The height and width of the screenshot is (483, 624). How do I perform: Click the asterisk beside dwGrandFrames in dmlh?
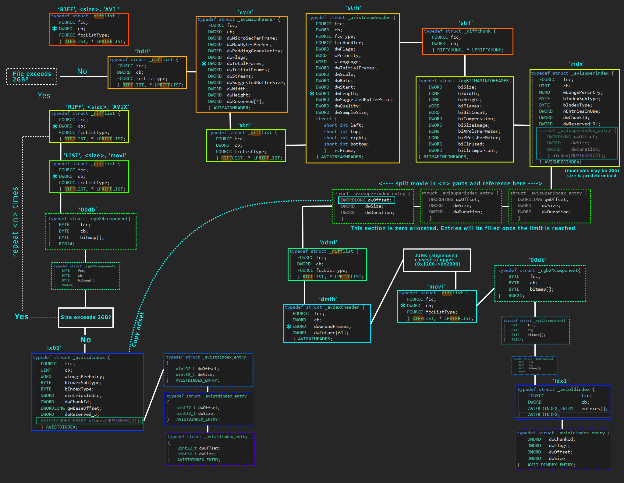coord(289,327)
